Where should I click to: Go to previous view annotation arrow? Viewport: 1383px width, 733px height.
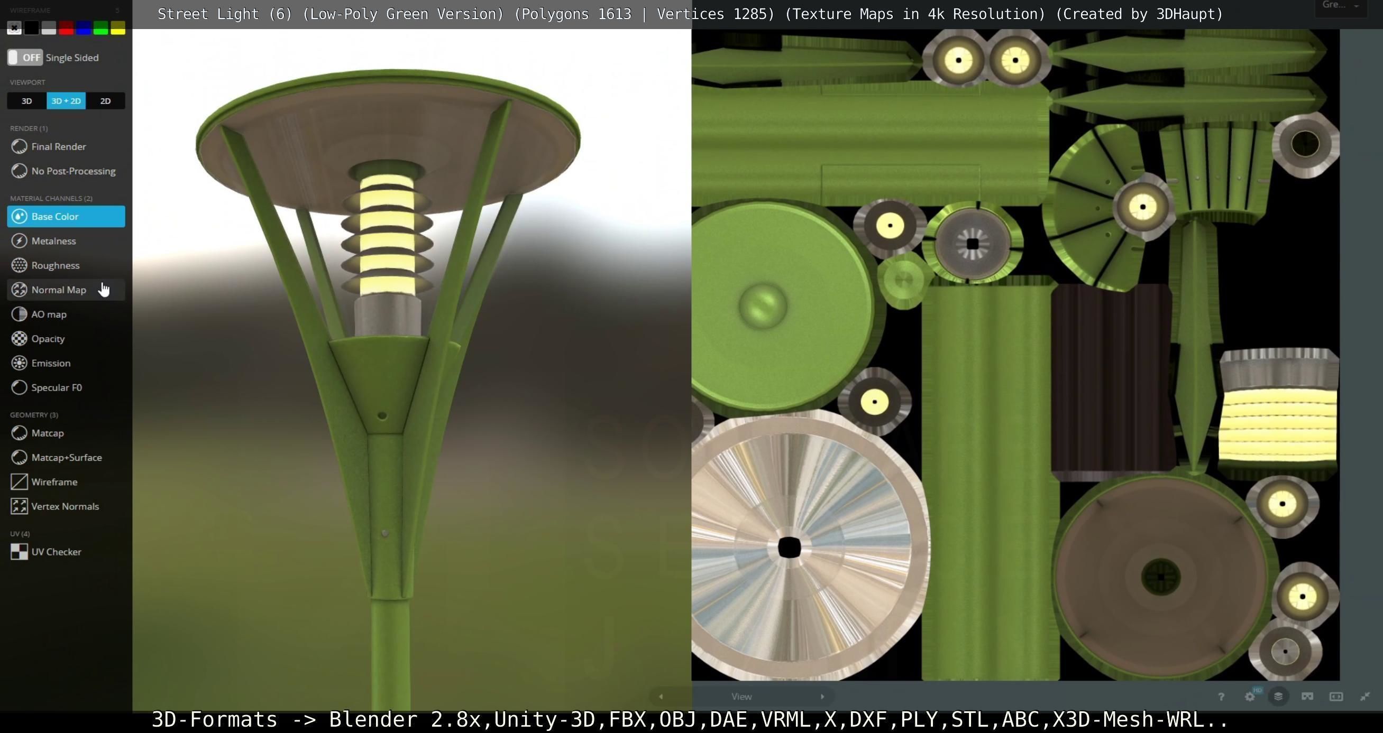click(661, 697)
